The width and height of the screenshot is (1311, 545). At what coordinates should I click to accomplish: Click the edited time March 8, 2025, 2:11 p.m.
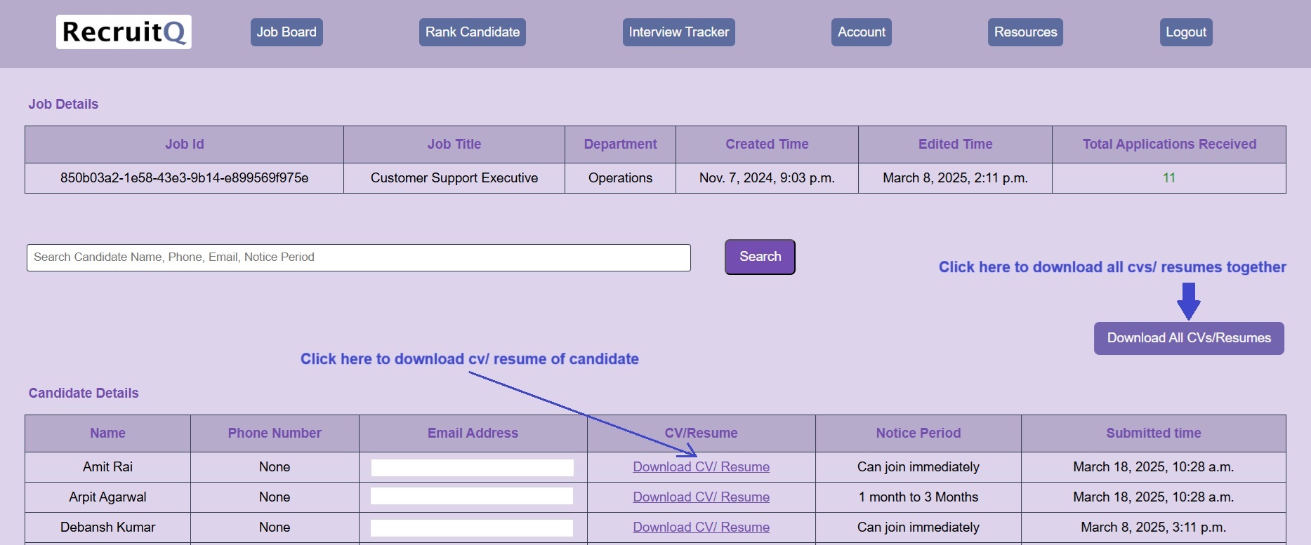coord(955,178)
